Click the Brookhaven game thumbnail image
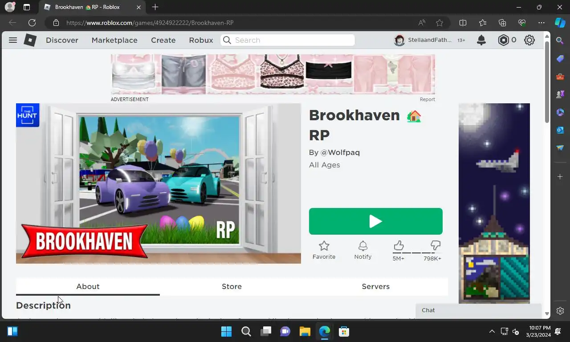 click(159, 183)
